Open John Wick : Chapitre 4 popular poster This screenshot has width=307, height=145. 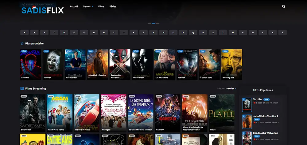click(98, 65)
